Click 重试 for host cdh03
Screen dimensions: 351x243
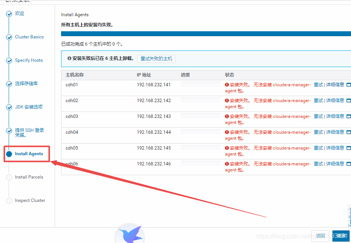pos(318,116)
